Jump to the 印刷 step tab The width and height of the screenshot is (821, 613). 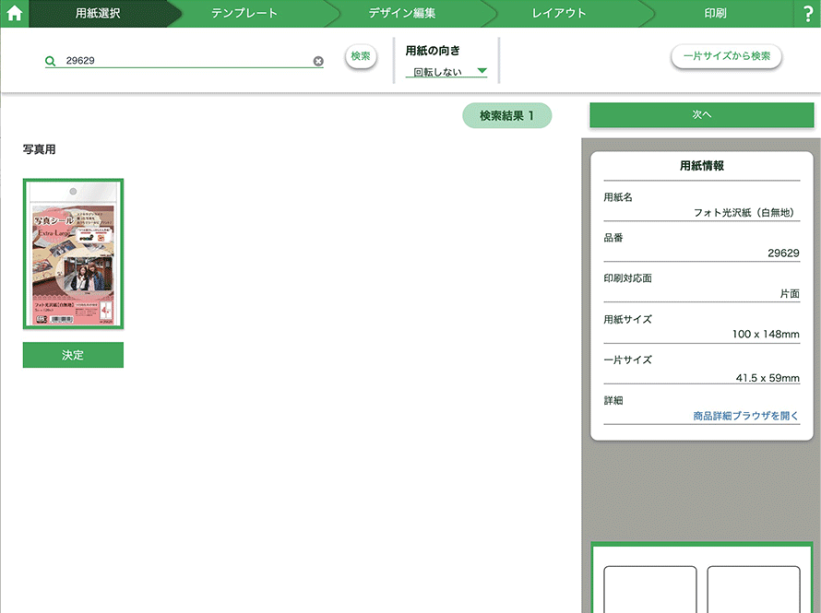pyautogui.click(x=715, y=14)
